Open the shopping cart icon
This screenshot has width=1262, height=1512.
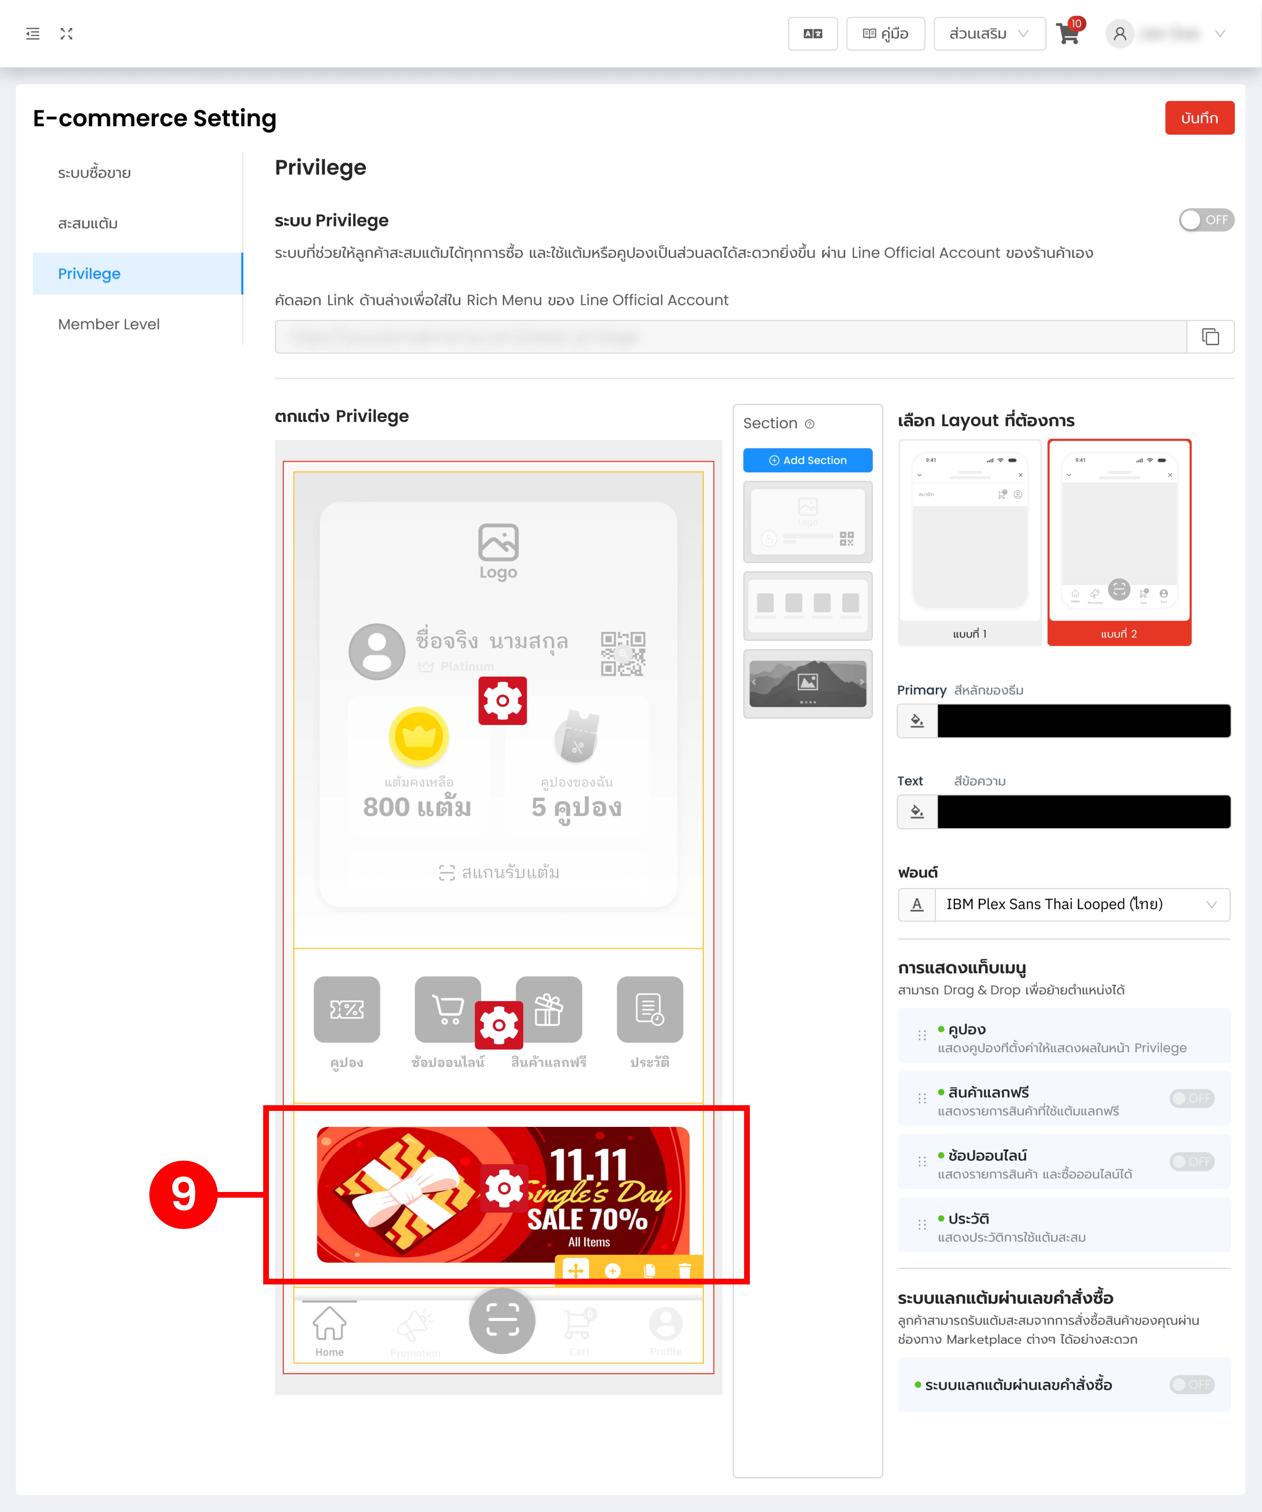1067,34
